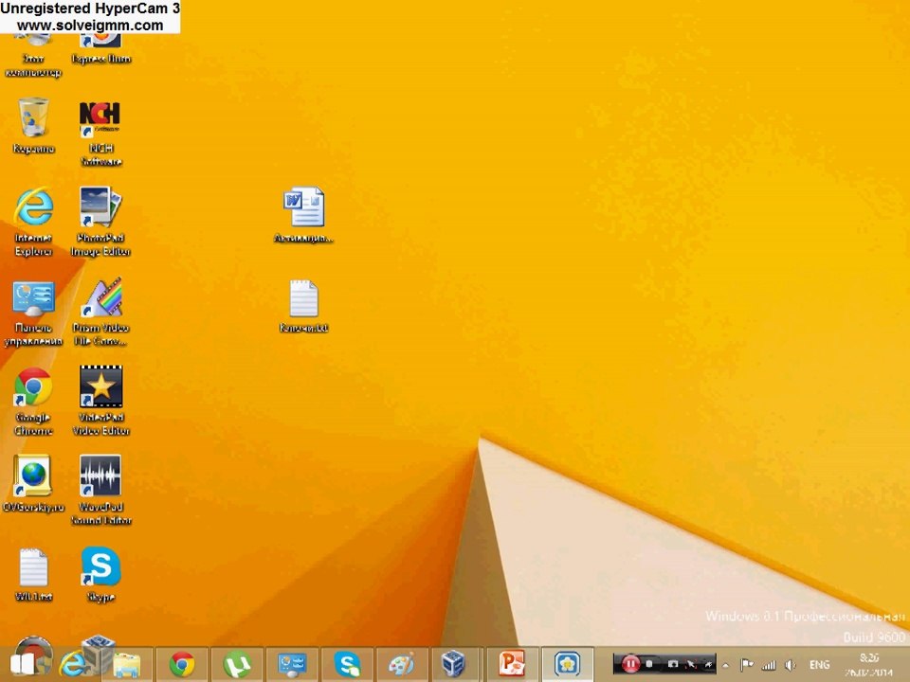
Task: Open network signal tray icon
Action: click(x=769, y=665)
